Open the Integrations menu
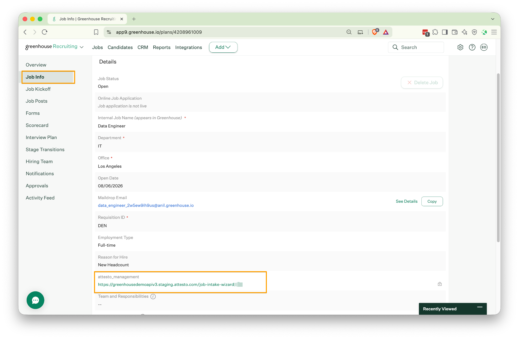Viewport: 519px width, 339px height. tap(189, 47)
